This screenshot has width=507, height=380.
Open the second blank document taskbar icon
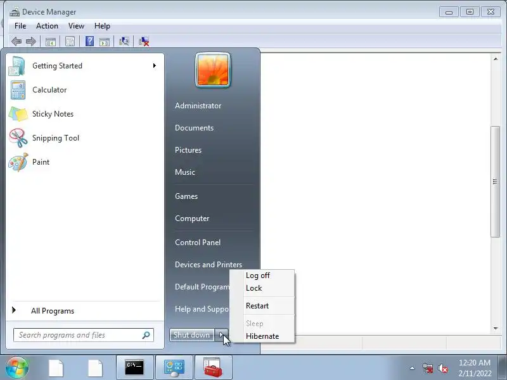[x=95, y=368]
